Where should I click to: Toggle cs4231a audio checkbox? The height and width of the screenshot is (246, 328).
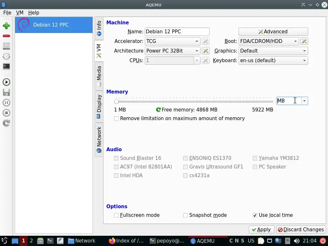tap(185, 176)
